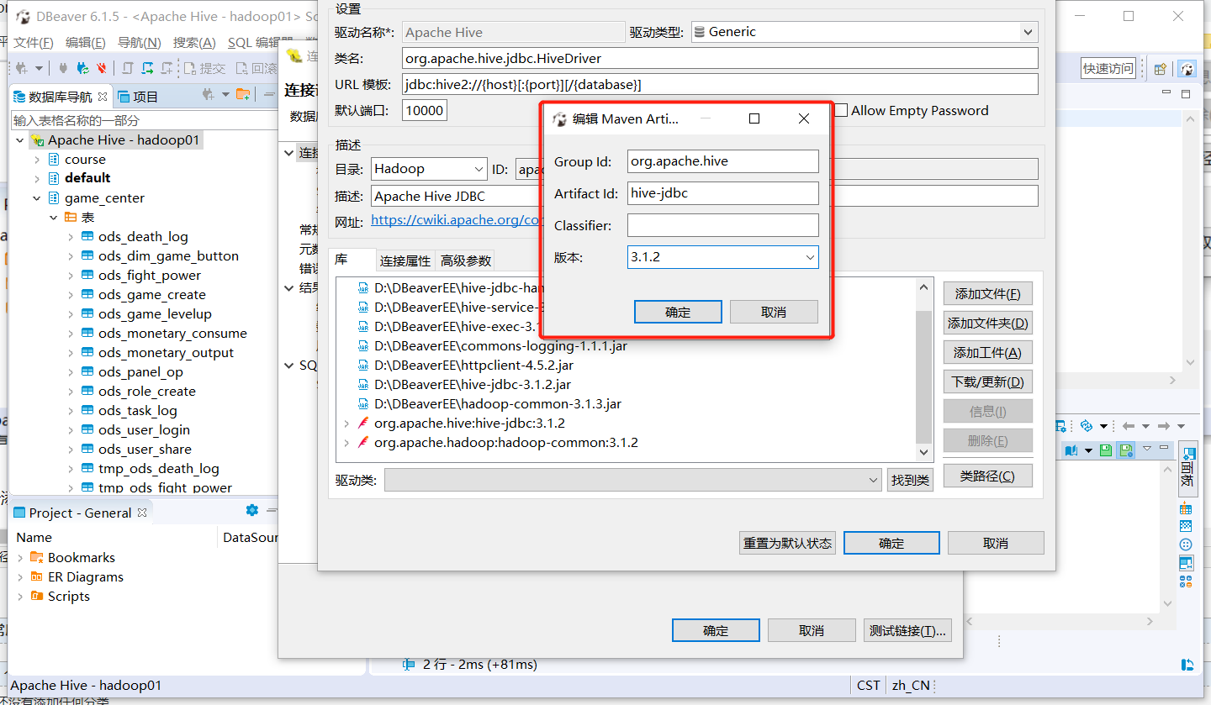Click the first green save disk icon
1211x705 pixels.
[1107, 450]
